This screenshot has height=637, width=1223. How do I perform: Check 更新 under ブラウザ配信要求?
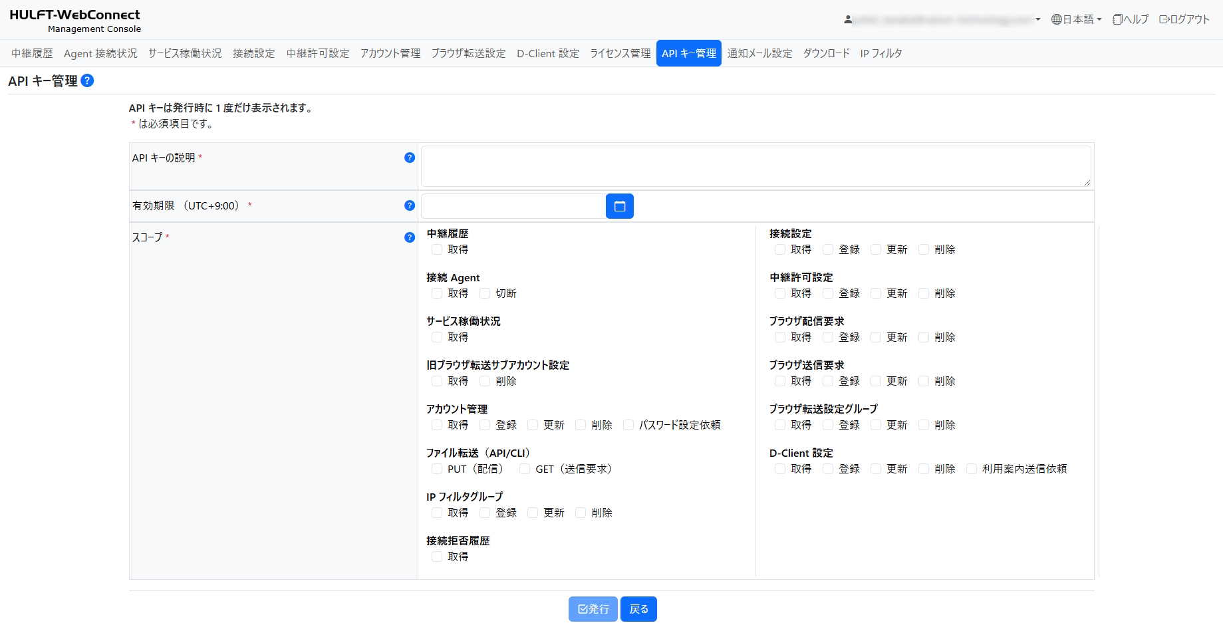pos(876,337)
